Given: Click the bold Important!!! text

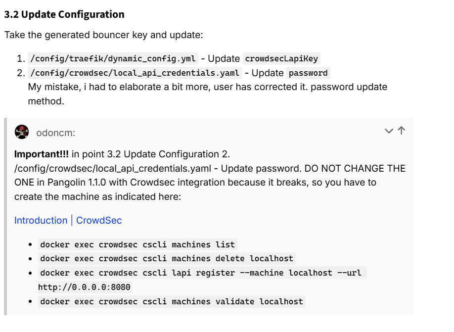Looking at the screenshot, I should (42, 154).
